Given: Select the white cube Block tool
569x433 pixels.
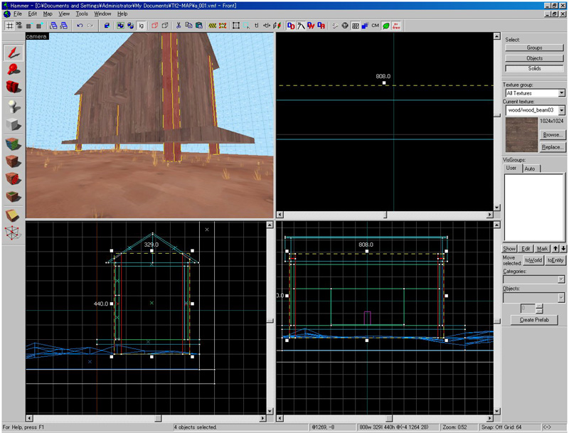Looking at the screenshot, I should pyautogui.click(x=14, y=124).
